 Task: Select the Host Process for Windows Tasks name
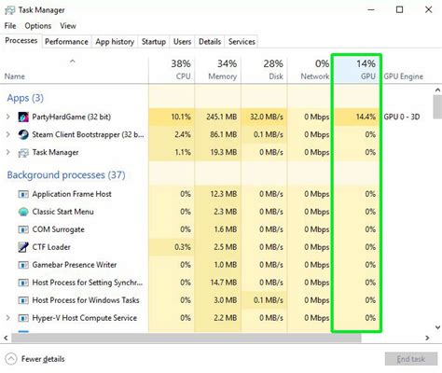click(x=86, y=300)
